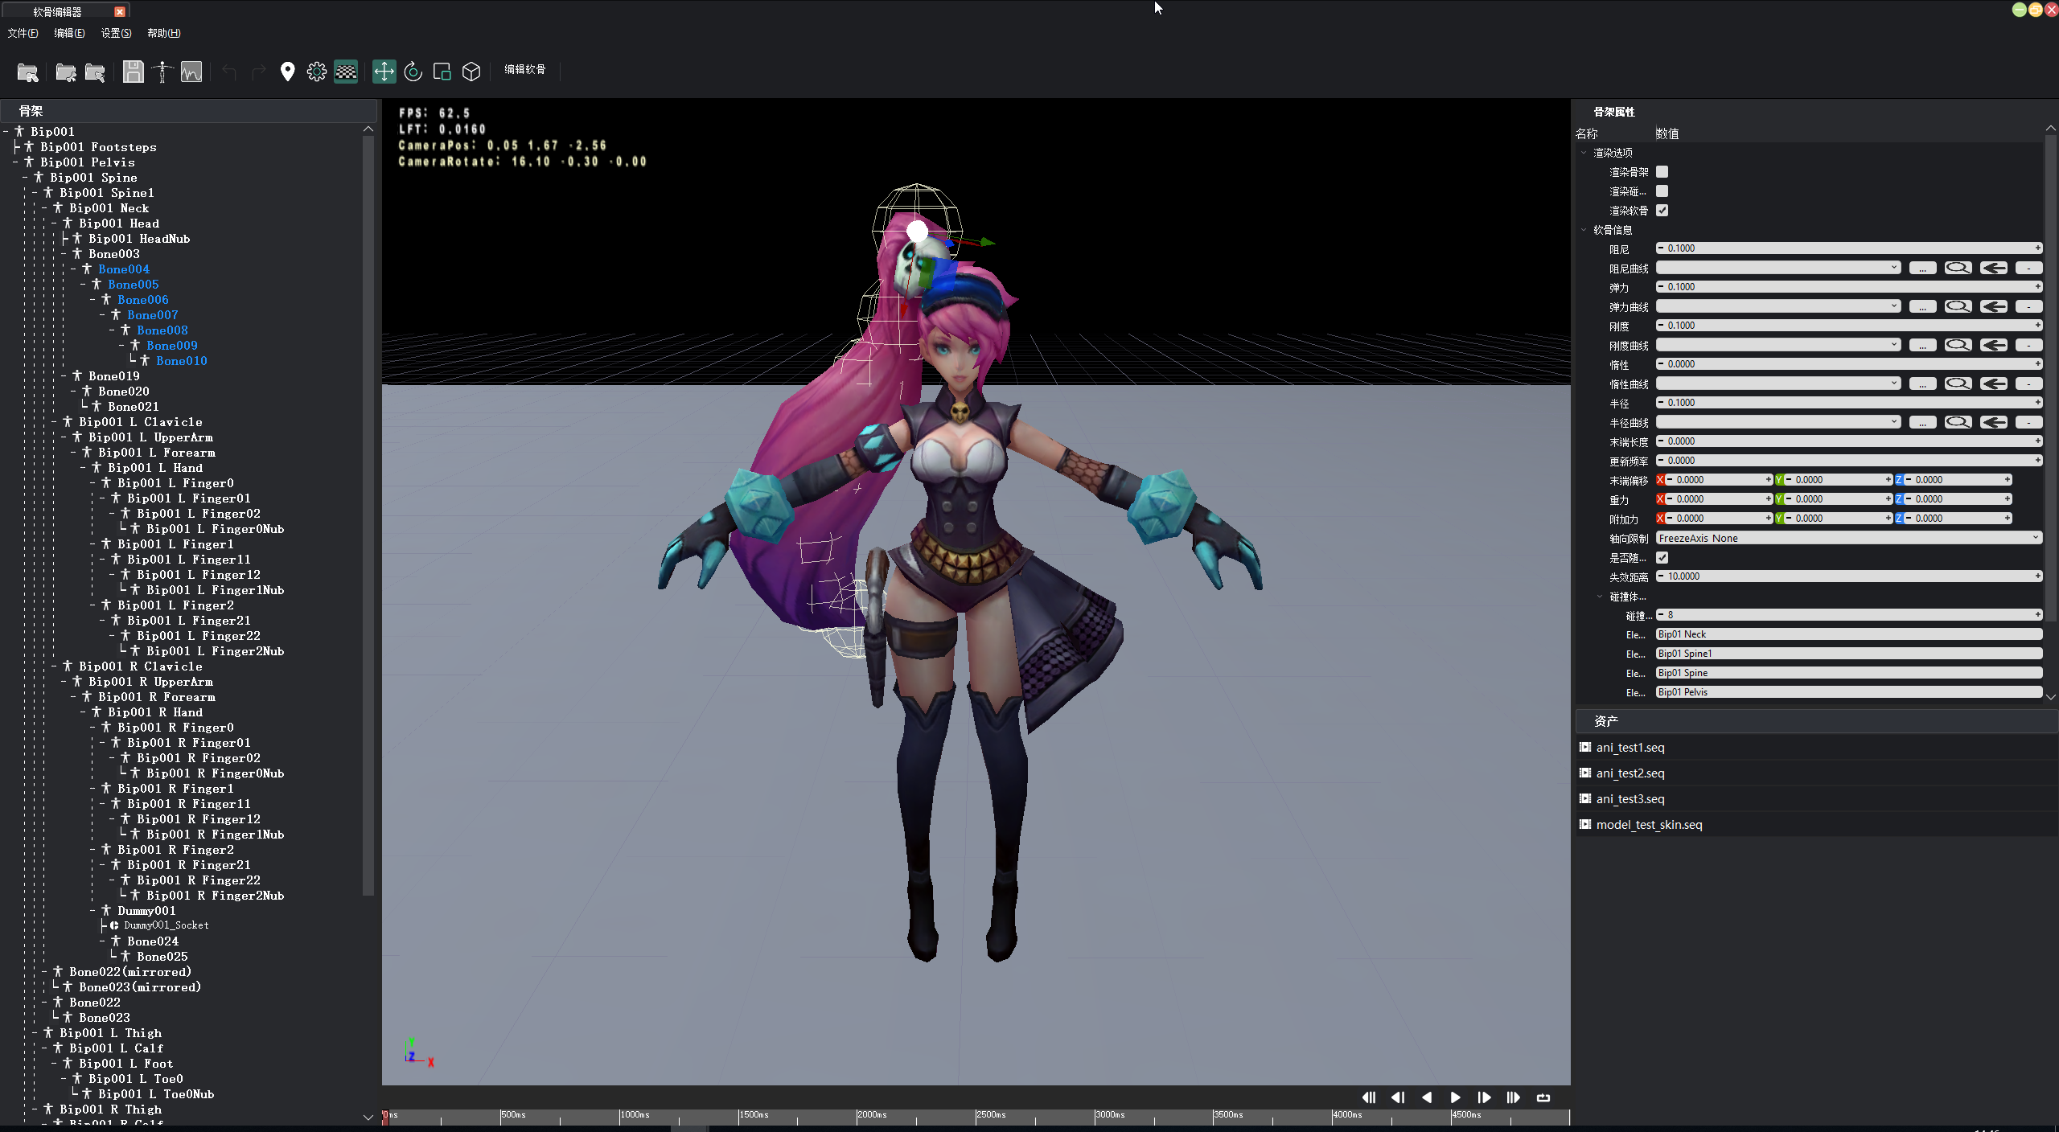The width and height of the screenshot is (2059, 1132).
Task: Click the 弹力 value slider field
Action: pos(1849,287)
